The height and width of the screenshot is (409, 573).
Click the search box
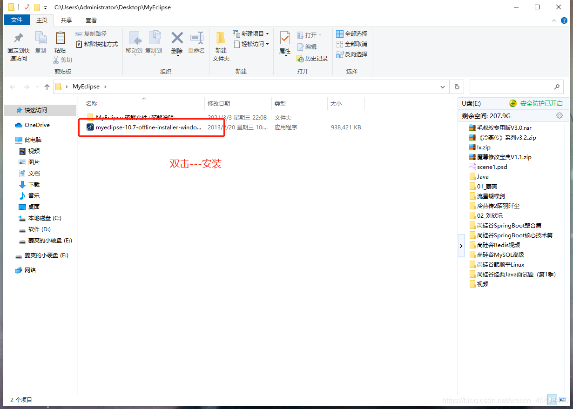coord(516,87)
